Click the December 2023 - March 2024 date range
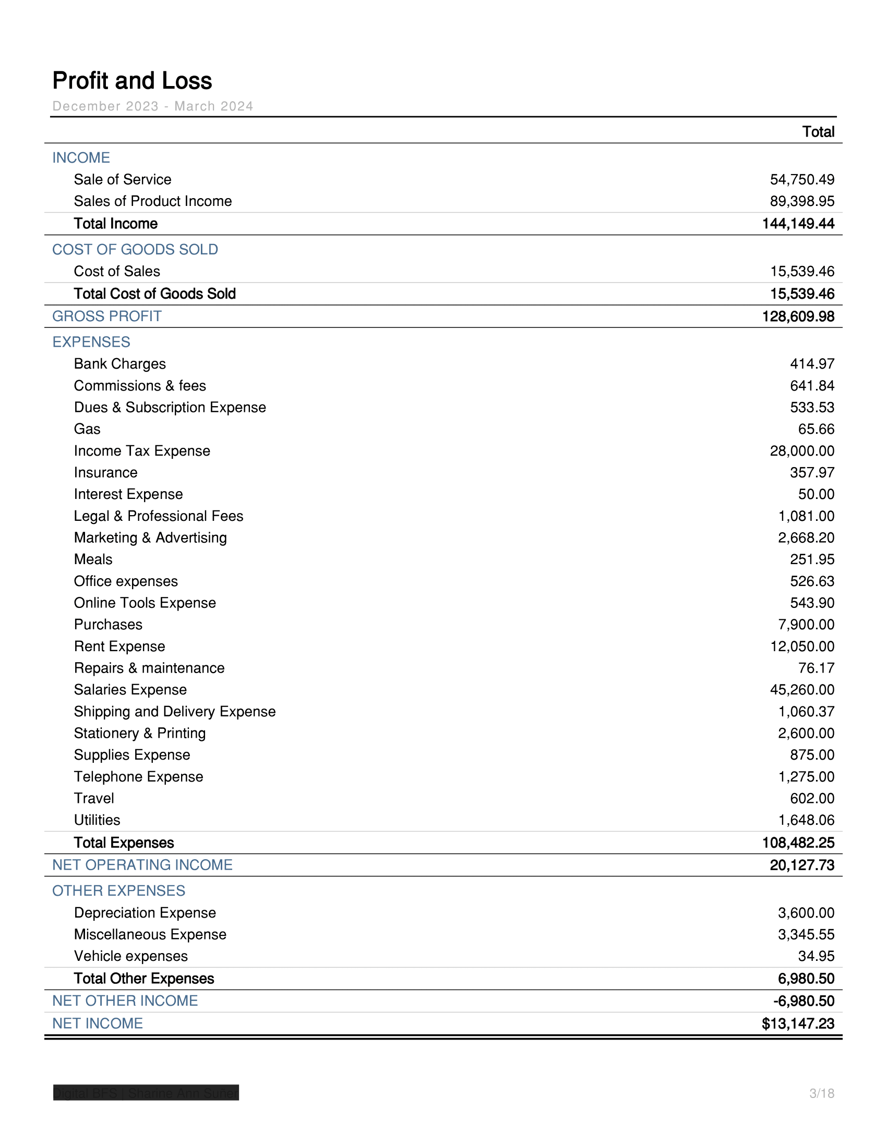 click(x=152, y=106)
